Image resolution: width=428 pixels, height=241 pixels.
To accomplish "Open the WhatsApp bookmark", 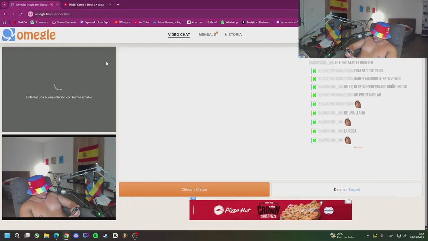I will (229, 22).
